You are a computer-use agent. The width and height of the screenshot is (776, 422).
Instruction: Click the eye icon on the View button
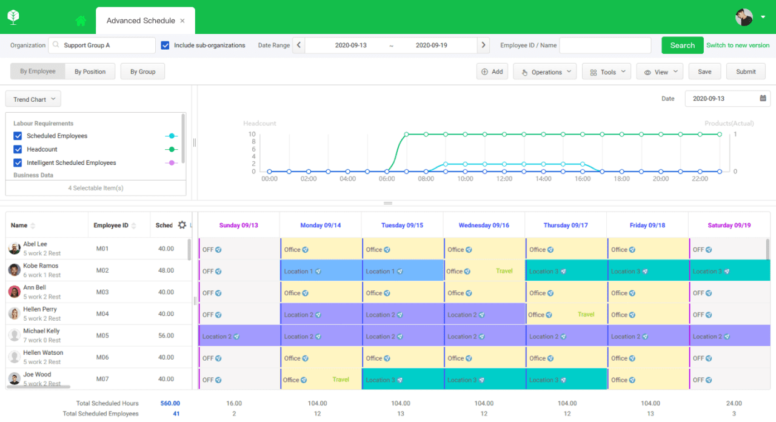click(x=648, y=71)
